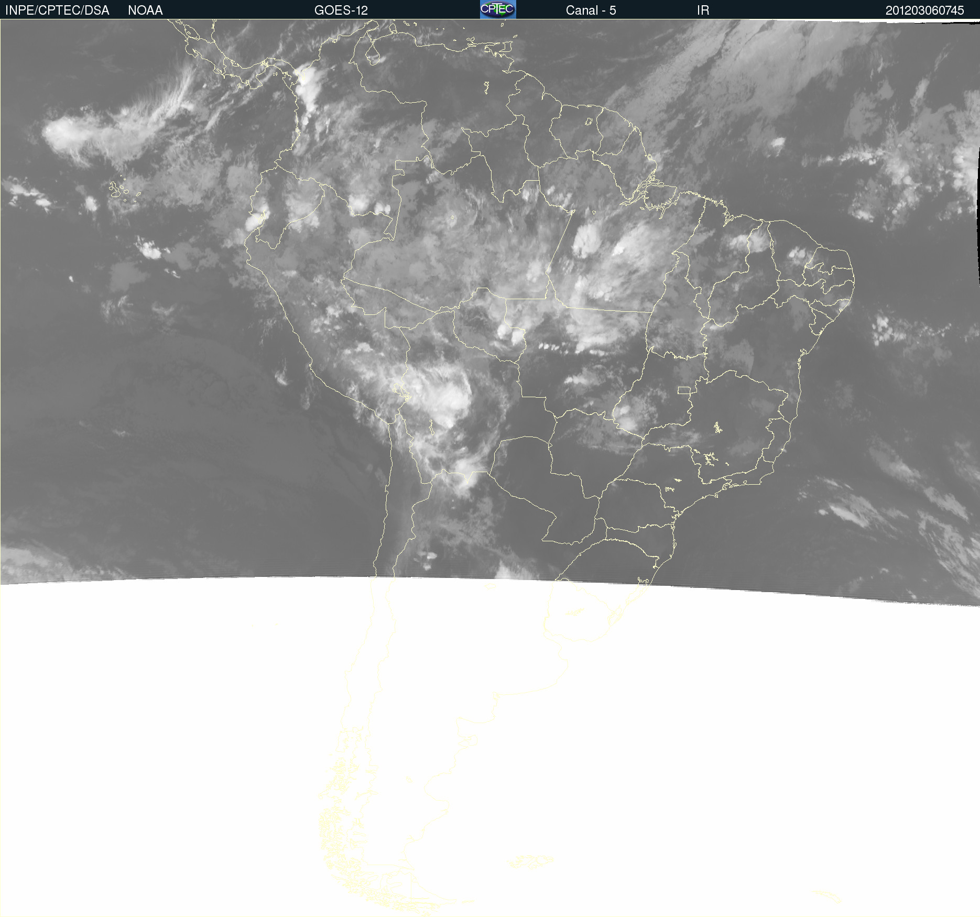Click the GOES-12 satellite label
Screen dimensions: 980x917
pyautogui.click(x=341, y=10)
